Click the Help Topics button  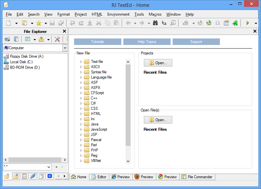coord(147,42)
